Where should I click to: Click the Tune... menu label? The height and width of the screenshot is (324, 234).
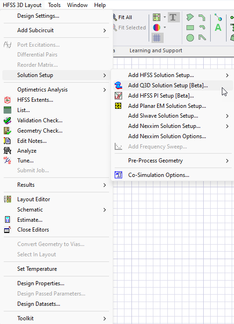[25, 161]
